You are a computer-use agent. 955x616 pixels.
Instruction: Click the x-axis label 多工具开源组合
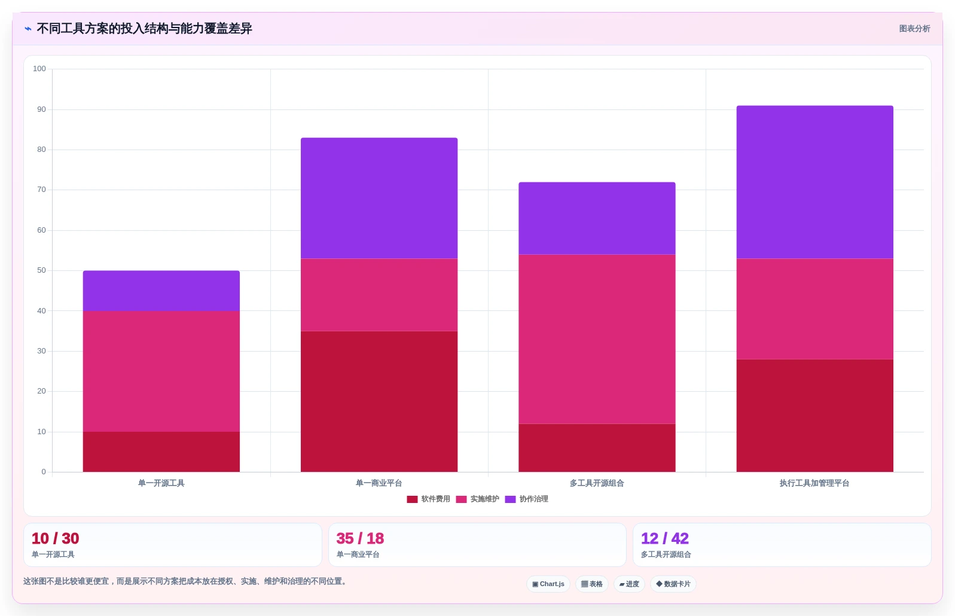coord(597,483)
